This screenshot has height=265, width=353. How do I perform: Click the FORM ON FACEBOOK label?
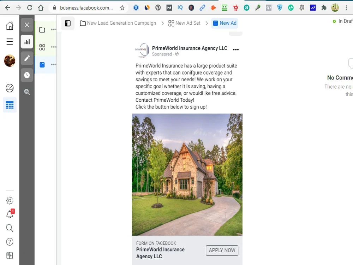pos(156,243)
